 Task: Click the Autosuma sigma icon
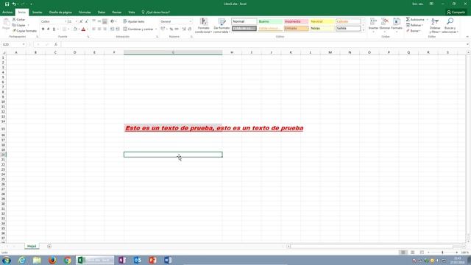point(408,20)
